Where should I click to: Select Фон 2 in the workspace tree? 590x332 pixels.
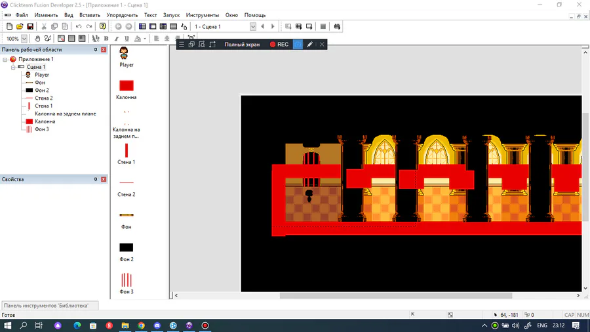pyautogui.click(x=42, y=91)
